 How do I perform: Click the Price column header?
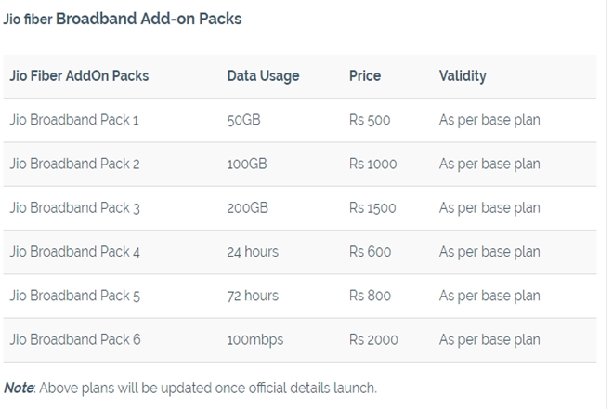pos(365,76)
